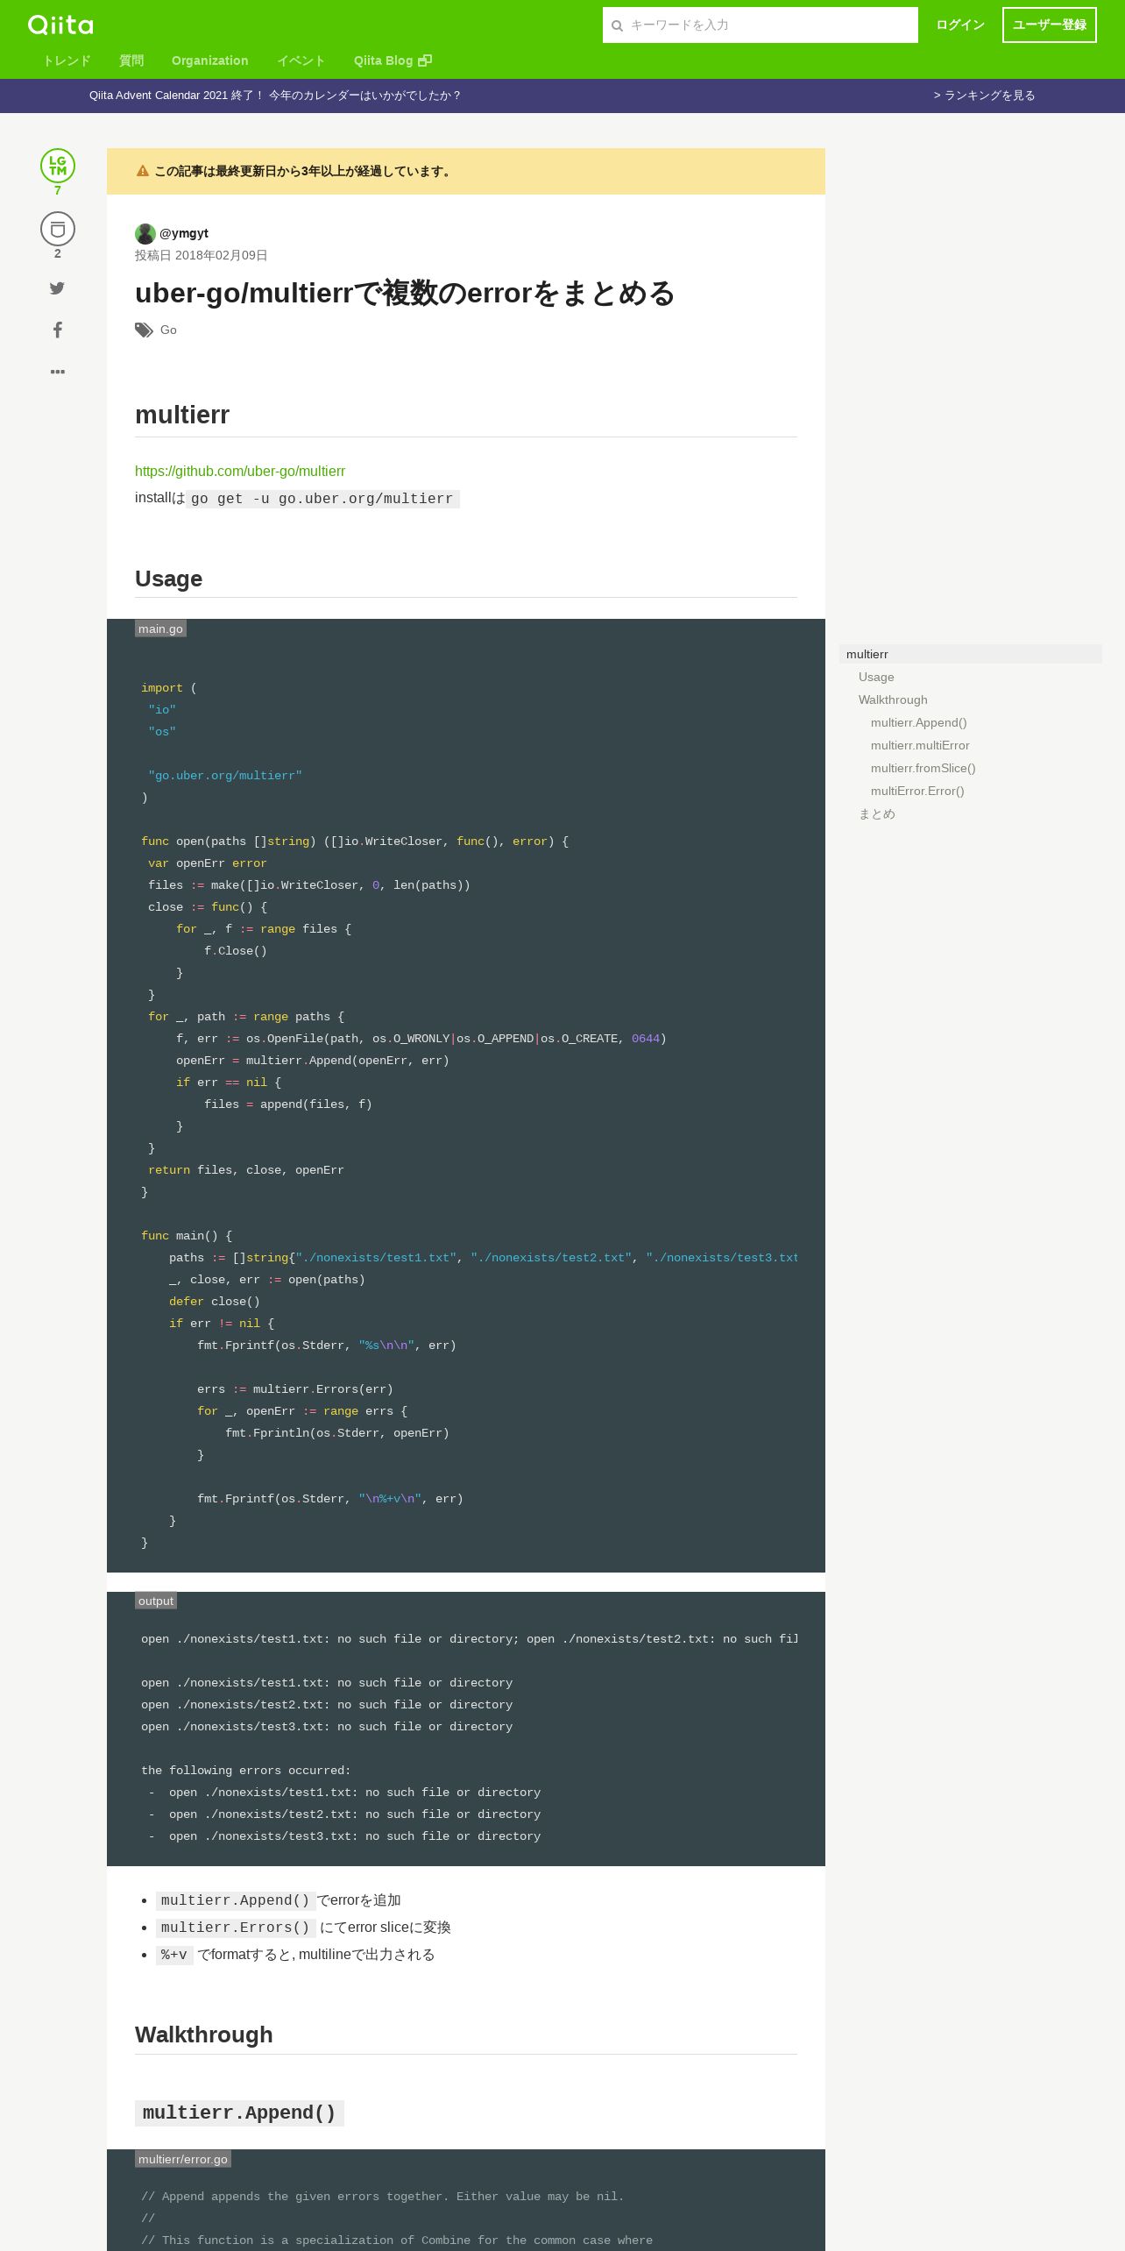1125x2251 pixels.
Task: Click the ユーザー登録 button
Action: [x=1050, y=25]
